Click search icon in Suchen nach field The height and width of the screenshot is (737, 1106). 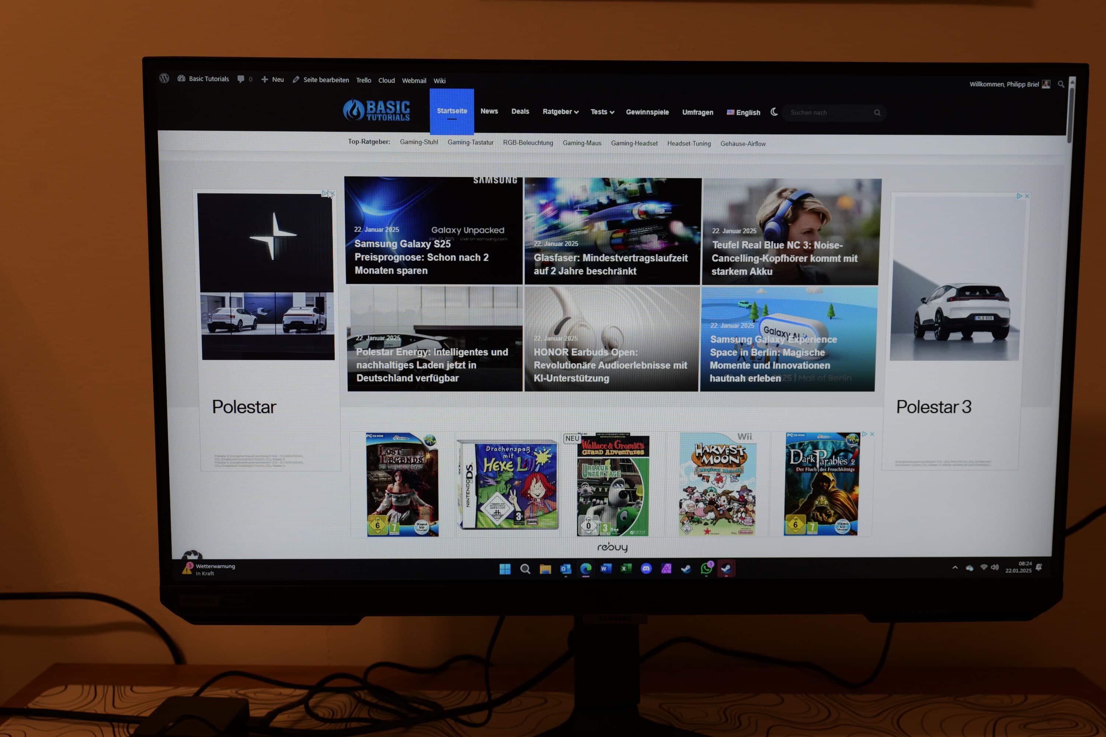coord(877,113)
